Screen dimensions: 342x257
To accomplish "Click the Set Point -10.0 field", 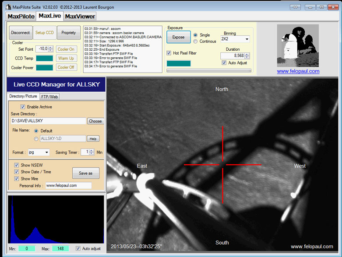I will coord(42,49).
